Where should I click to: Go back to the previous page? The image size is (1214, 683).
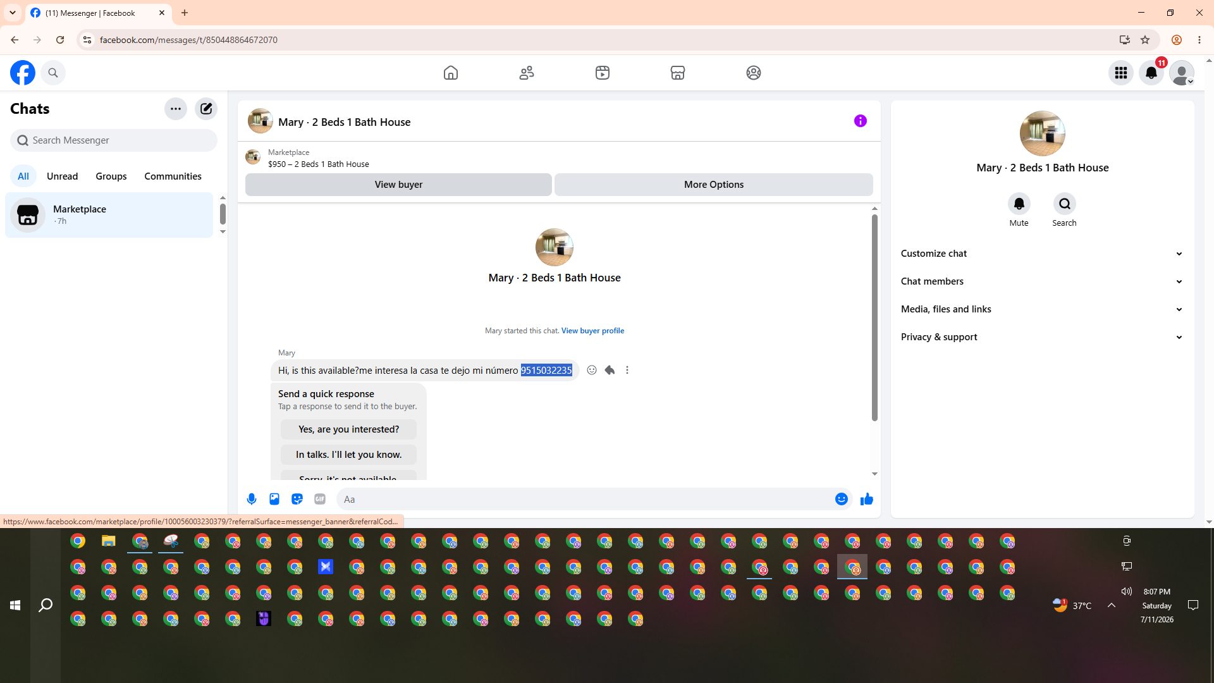[x=15, y=40]
